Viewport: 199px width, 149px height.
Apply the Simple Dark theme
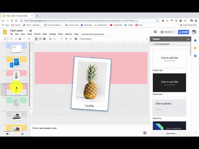[x=169, y=83]
